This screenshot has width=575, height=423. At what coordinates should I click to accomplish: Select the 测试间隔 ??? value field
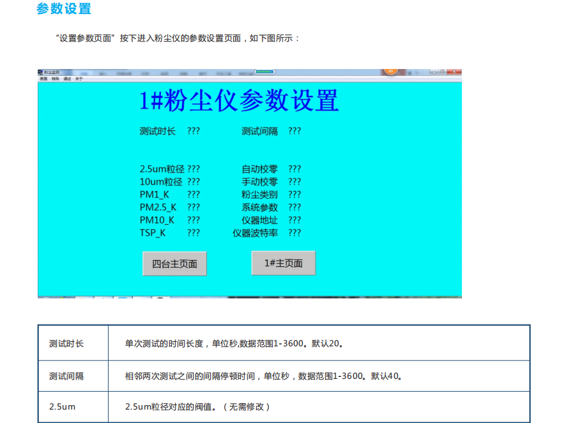(x=295, y=131)
